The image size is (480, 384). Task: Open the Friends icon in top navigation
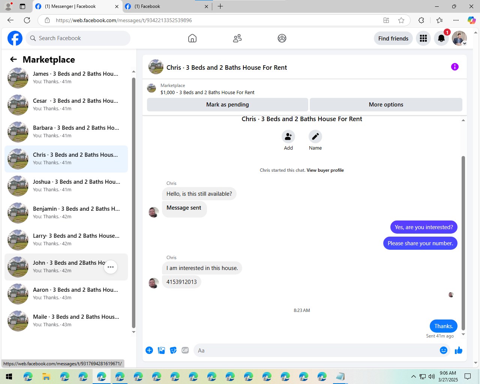pyautogui.click(x=237, y=38)
